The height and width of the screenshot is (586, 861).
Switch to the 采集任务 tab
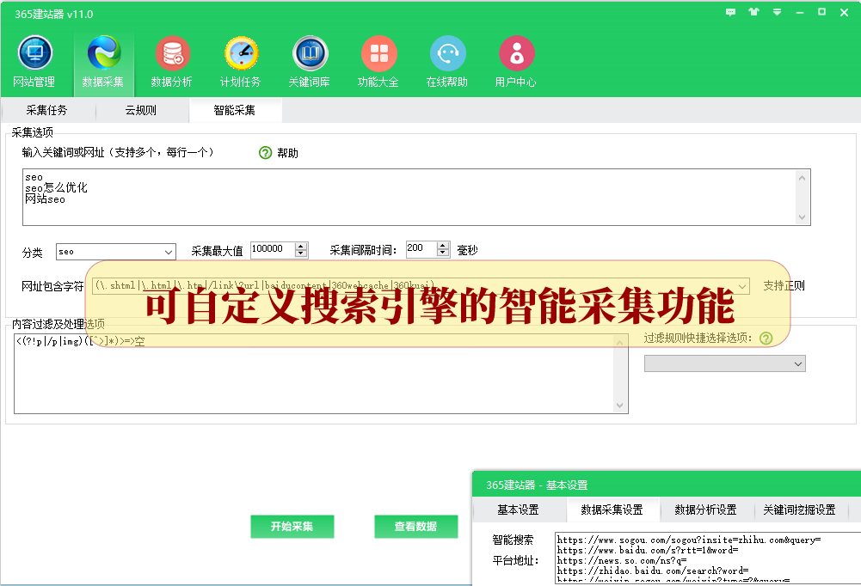coord(46,110)
